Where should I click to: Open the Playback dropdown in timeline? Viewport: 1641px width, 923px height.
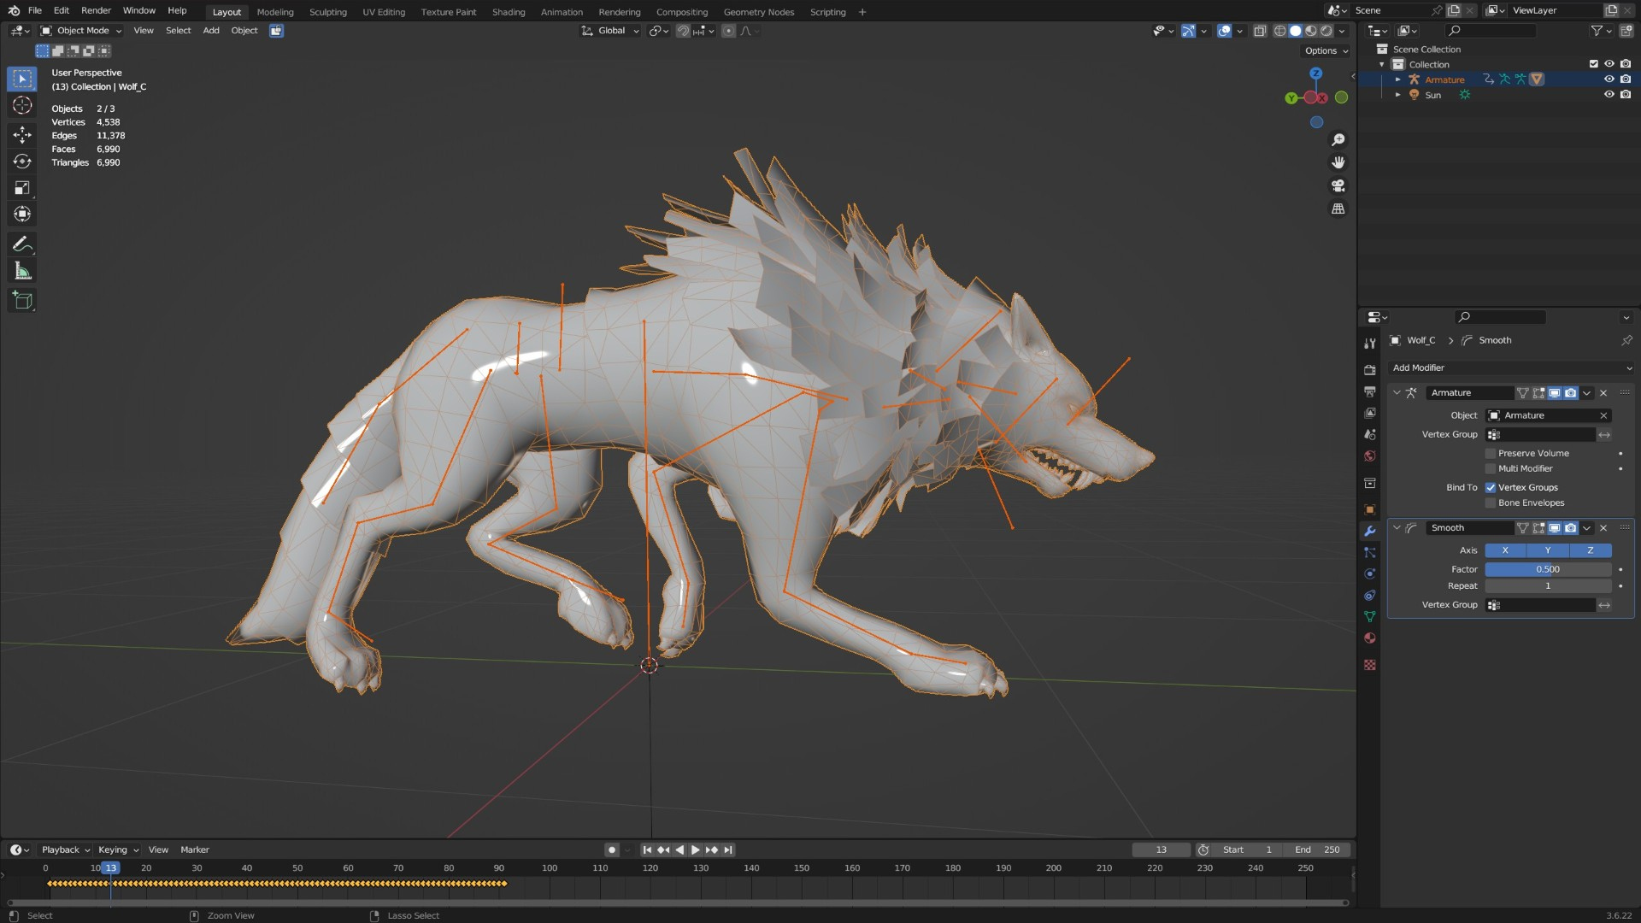(x=66, y=850)
